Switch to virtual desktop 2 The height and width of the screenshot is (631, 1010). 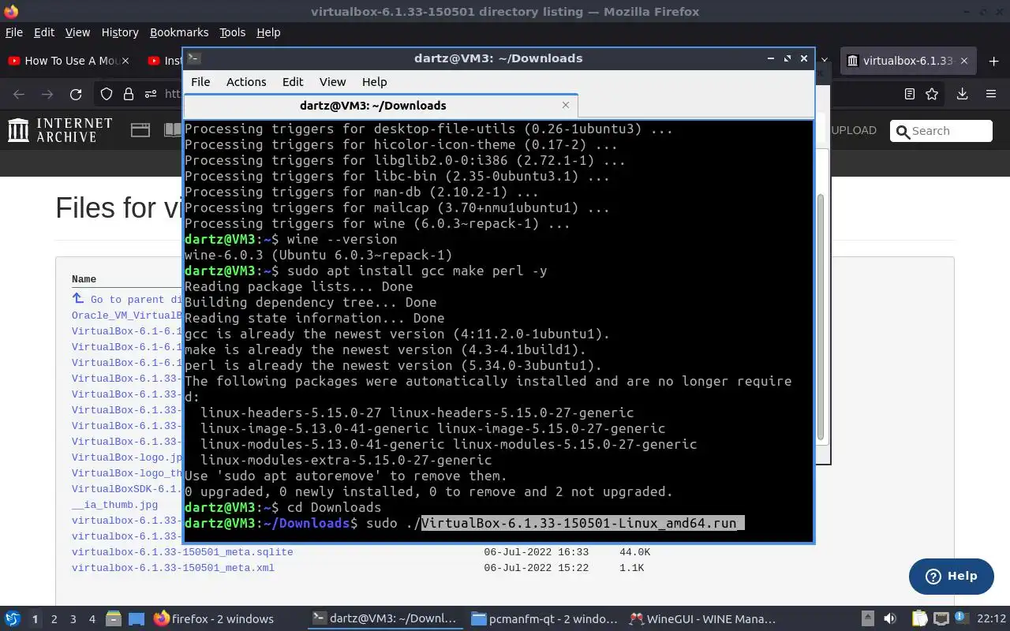point(54,619)
